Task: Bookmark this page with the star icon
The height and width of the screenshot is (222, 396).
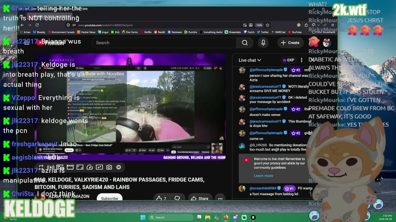Action: point(268,25)
